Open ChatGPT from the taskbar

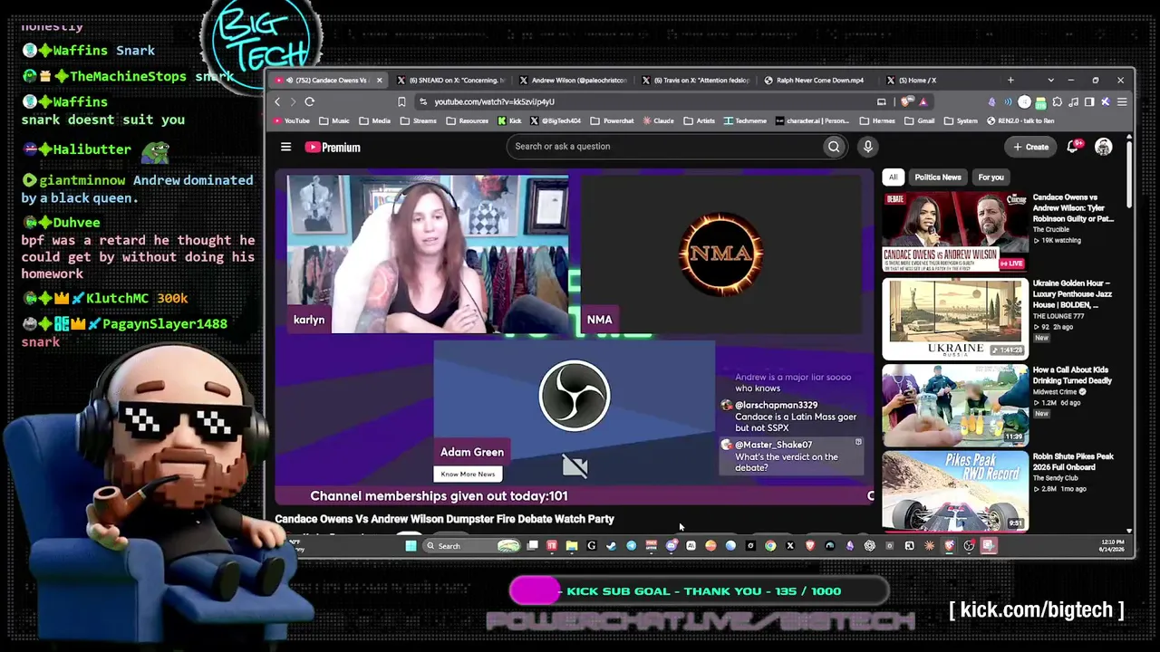[870, 546]
